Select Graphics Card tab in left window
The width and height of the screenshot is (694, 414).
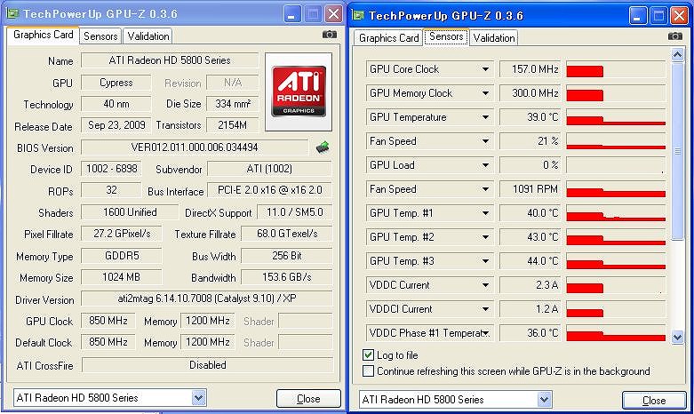tap(43, 35)
